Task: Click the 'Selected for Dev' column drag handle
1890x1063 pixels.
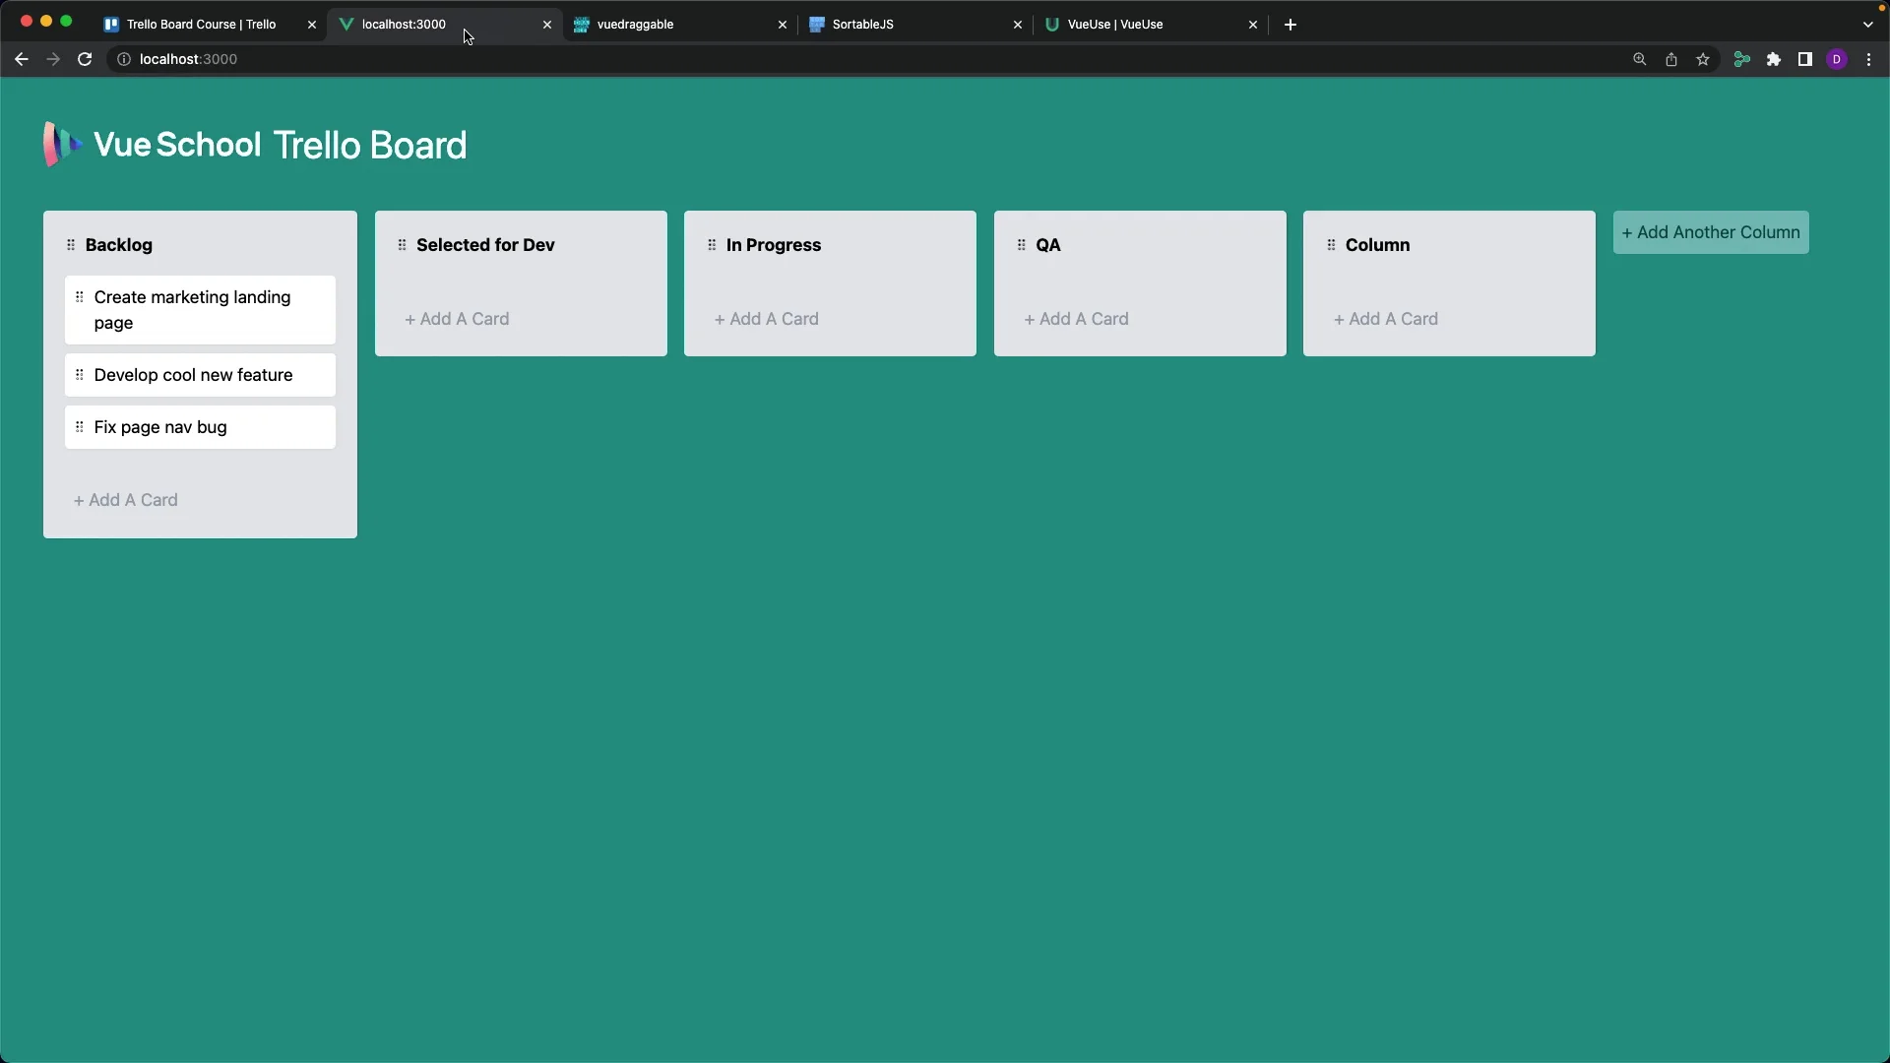Action: click(402, 245)
